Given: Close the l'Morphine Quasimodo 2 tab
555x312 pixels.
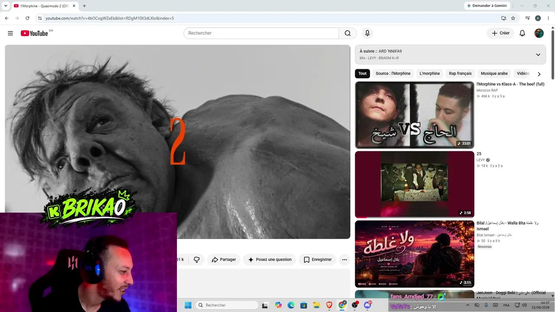Looking at the screenshot, I should [74, 6].
